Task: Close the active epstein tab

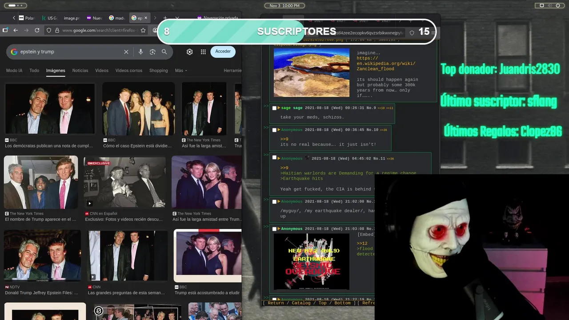Action: (146, 18)
